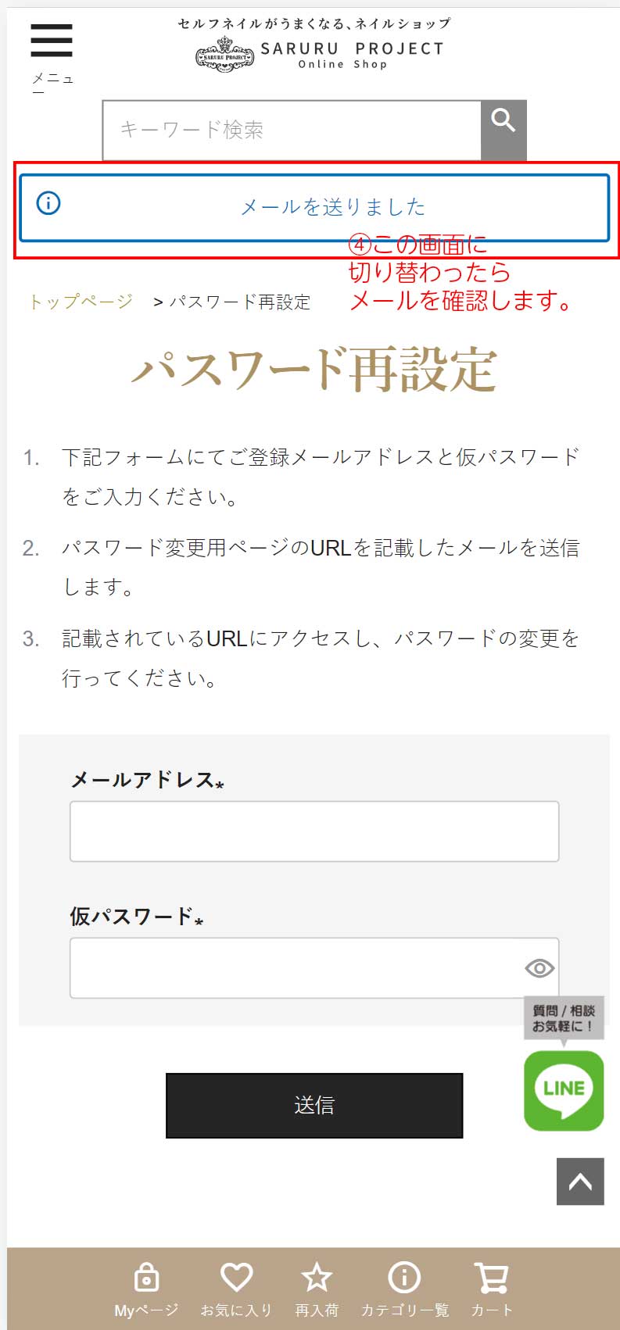Open the LINE chat icon
Screen dimensions: 620x1330
[563, 1091]
